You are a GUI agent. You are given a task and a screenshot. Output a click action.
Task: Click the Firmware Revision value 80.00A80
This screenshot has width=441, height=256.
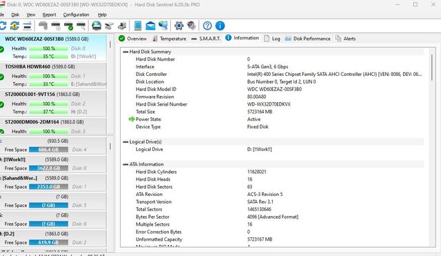256,97
